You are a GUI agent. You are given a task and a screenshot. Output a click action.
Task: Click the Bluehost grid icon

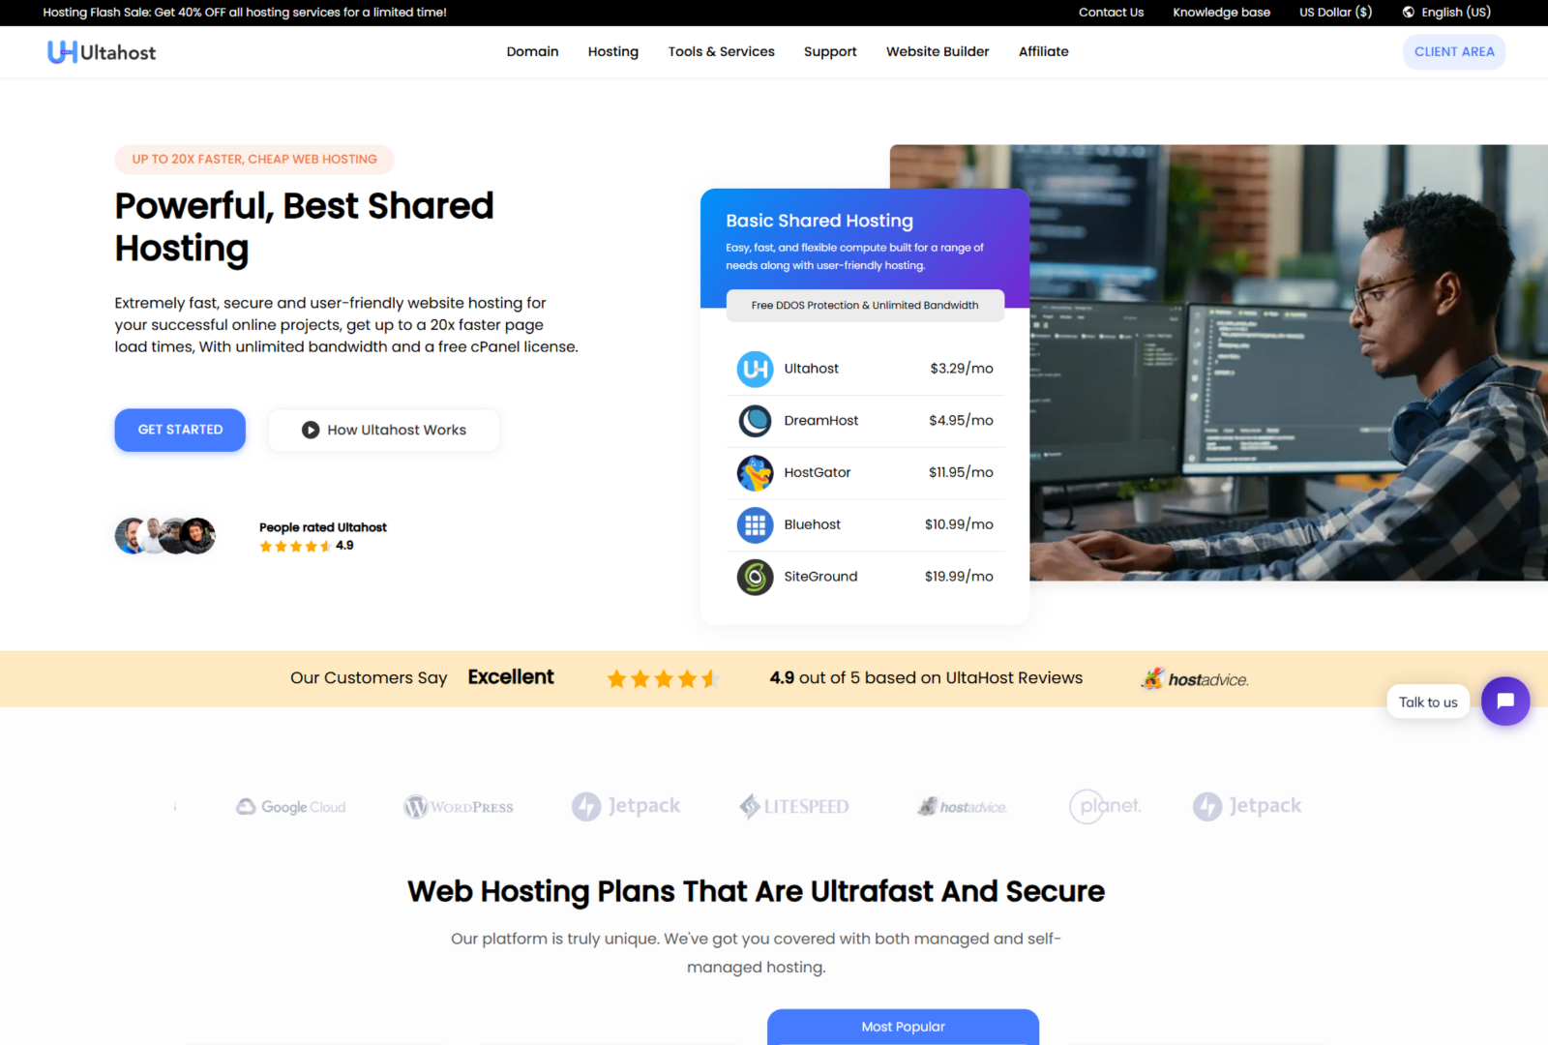click(755, 524)
